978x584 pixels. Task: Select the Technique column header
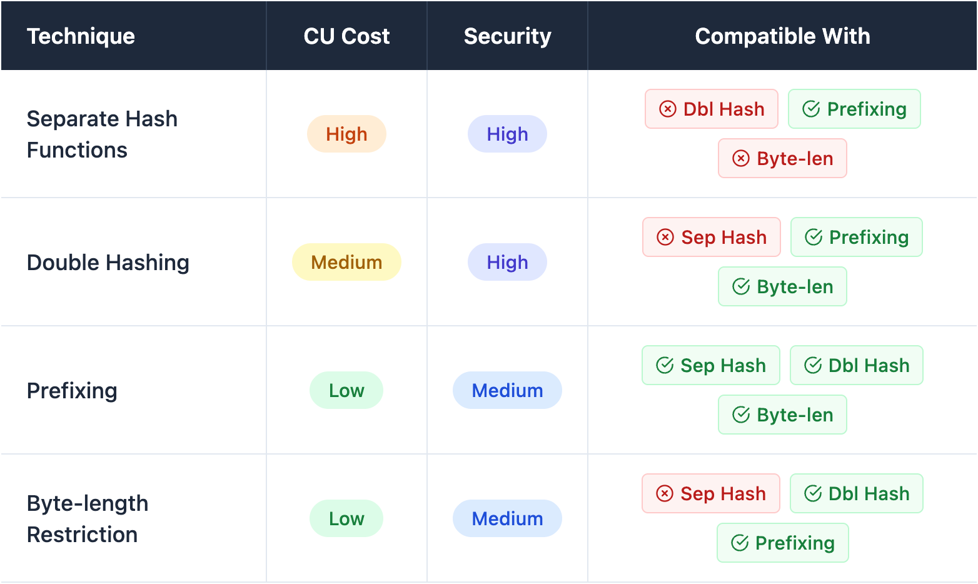(81, 36)
